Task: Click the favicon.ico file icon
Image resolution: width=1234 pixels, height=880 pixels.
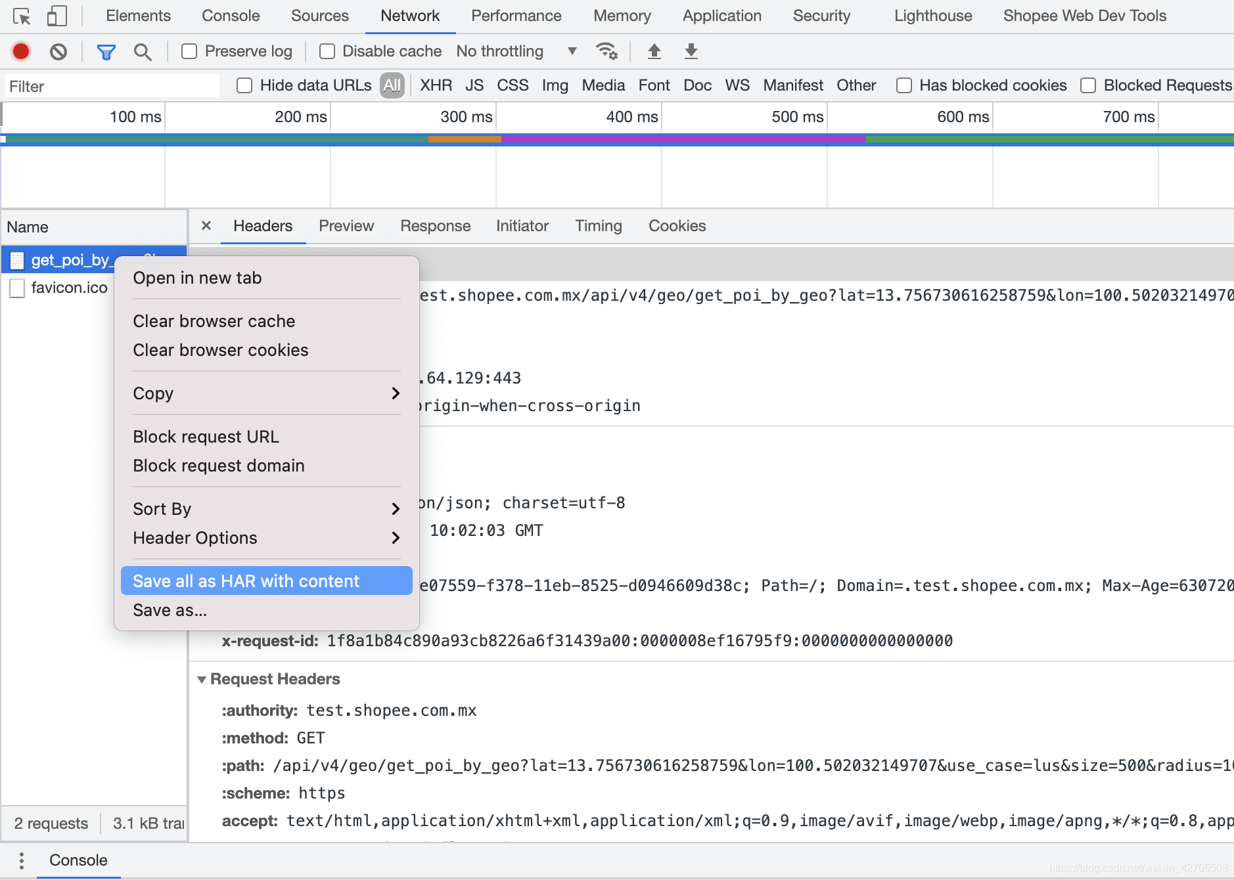Action: pyautogui.click(x=17, y=288)
